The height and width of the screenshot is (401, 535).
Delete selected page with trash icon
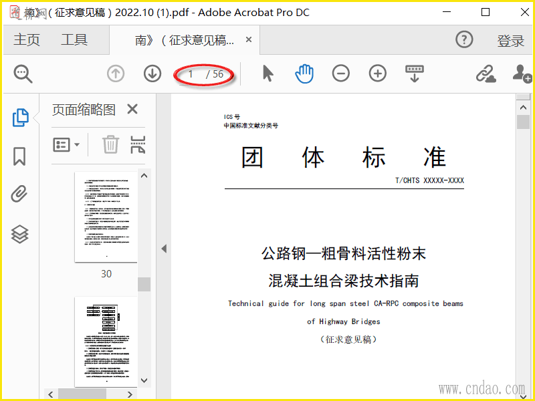point(110,144)
